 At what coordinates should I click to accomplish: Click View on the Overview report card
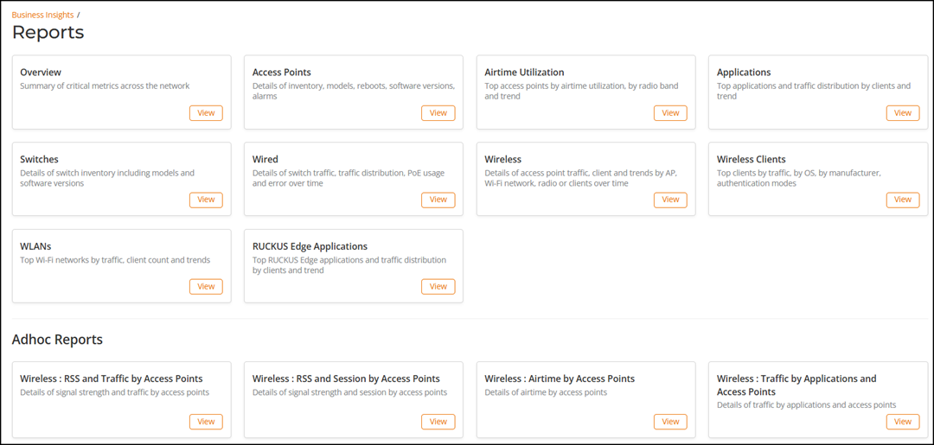coord(206,113)
